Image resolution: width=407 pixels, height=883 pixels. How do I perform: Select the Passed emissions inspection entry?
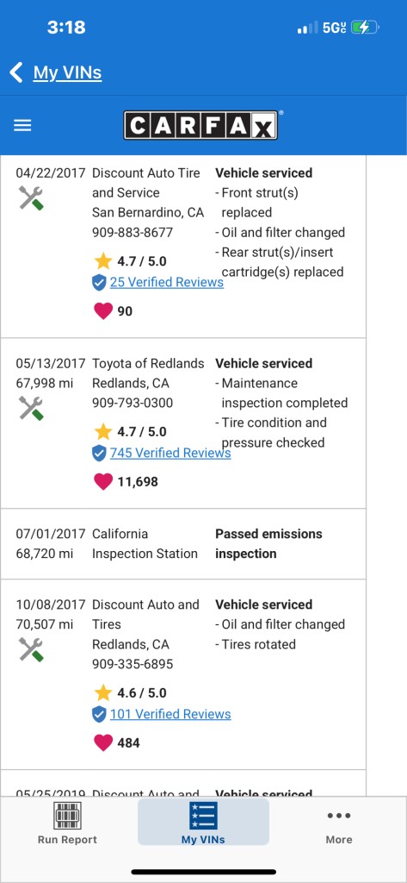pos(183,544)
